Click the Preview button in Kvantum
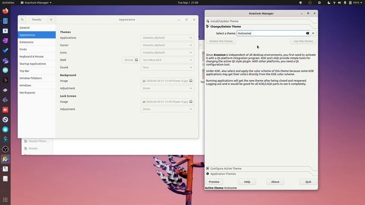The image size is (365, 205). click(214, 182)
